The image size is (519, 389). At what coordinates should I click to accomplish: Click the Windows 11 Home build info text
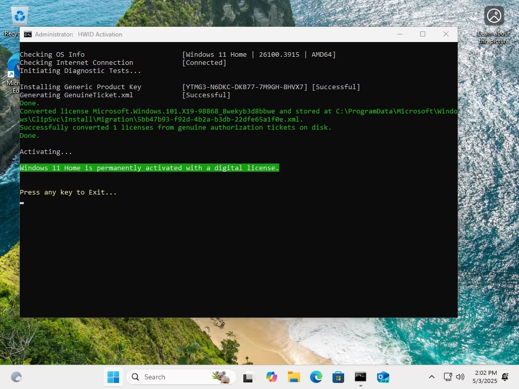[259, 55]
